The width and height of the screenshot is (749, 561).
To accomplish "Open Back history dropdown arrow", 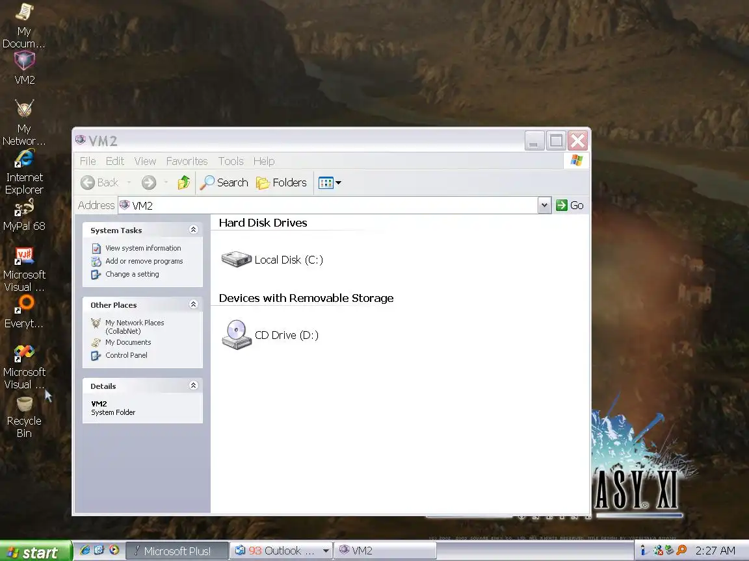I will (x=129, y=182).
